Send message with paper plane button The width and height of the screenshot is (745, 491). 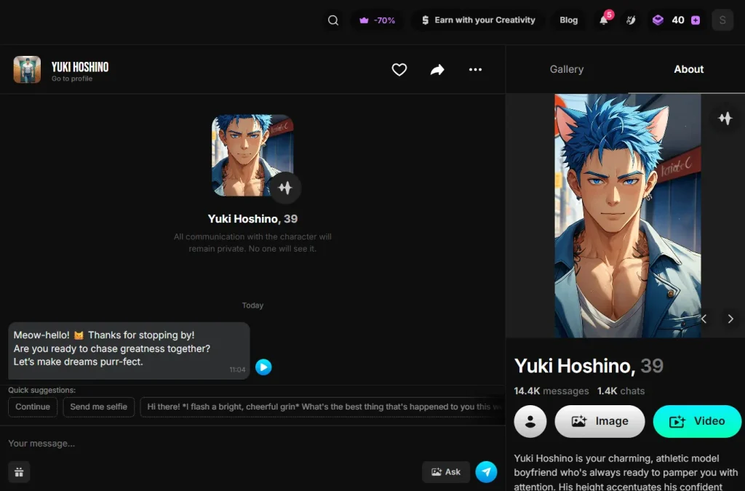pos(486,472)
